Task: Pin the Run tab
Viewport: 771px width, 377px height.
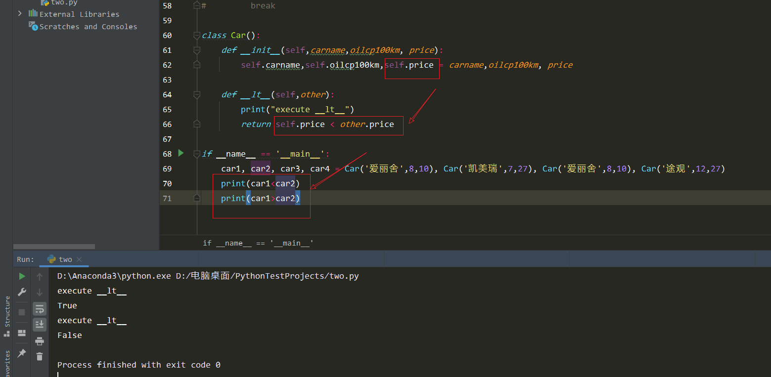Action: click(x=22, y=353)
